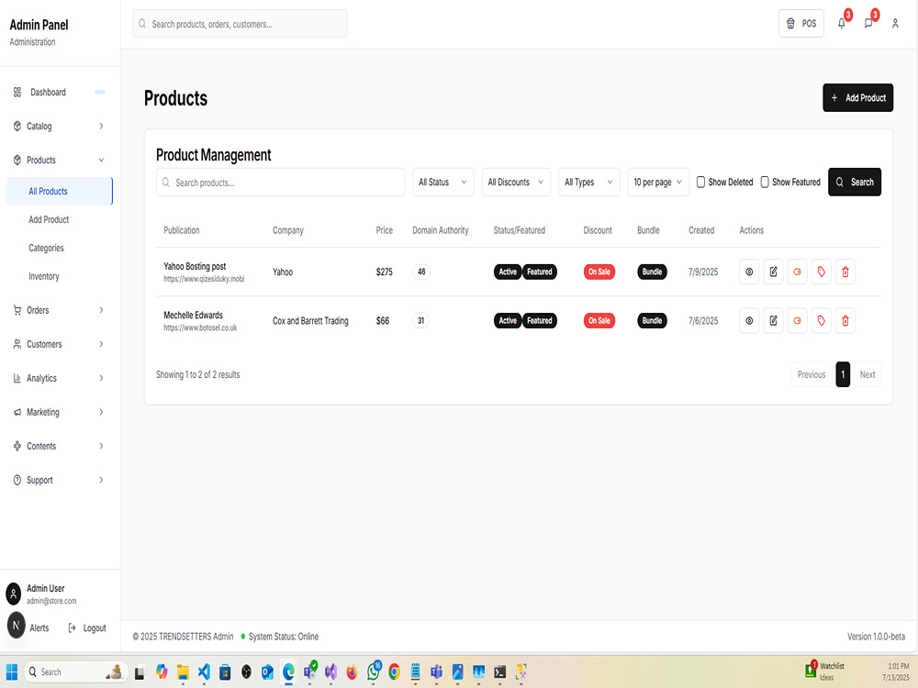This screenshot has width=918, height=688.
Task: Delete the Yahoo Bosting post product
Action: coord(845,272)
